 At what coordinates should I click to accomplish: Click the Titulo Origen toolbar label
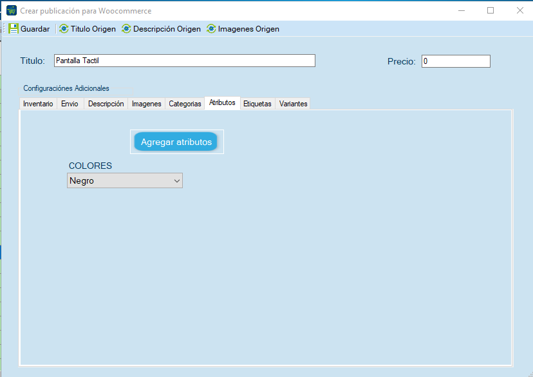(x=93, y=29)
